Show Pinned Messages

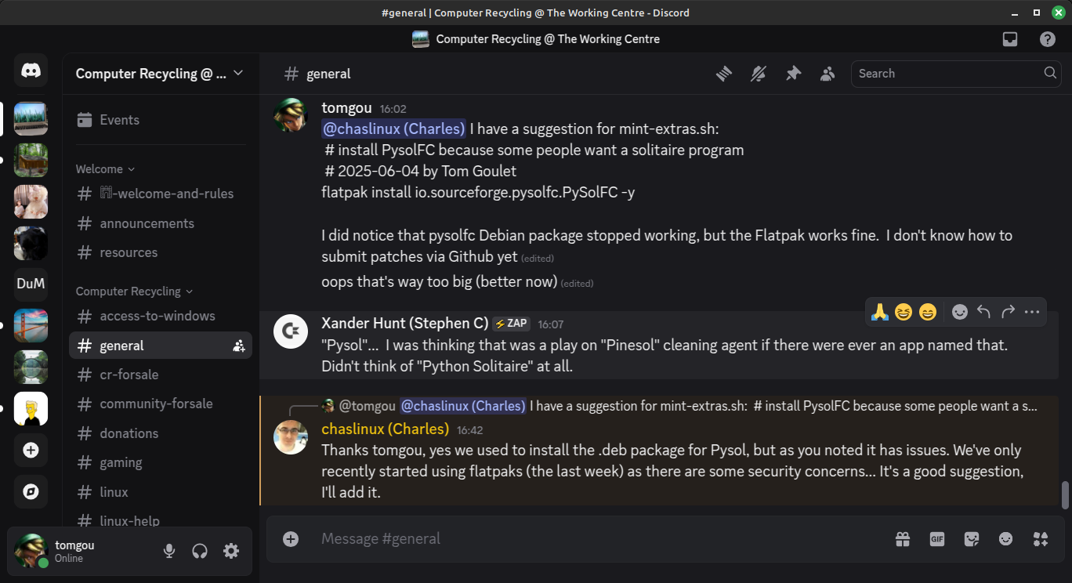tap(793, 74)
